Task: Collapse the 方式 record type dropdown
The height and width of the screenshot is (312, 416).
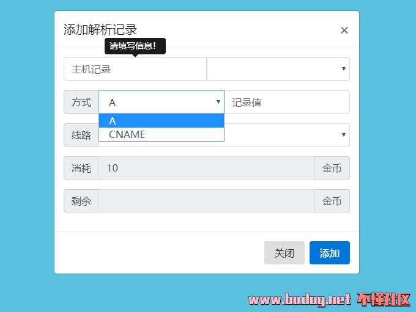Action: coord(162,102)
